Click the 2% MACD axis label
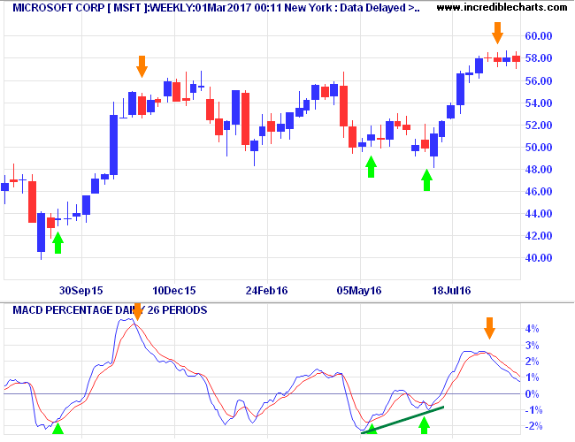This screenshot has height=442, width=575. pos(532,362)
